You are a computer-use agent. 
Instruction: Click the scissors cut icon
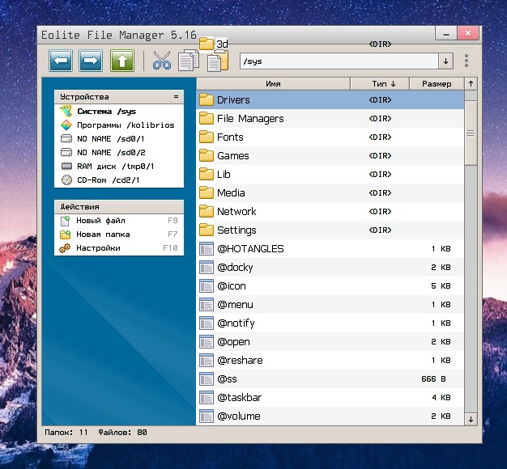(x=162, y=61)
